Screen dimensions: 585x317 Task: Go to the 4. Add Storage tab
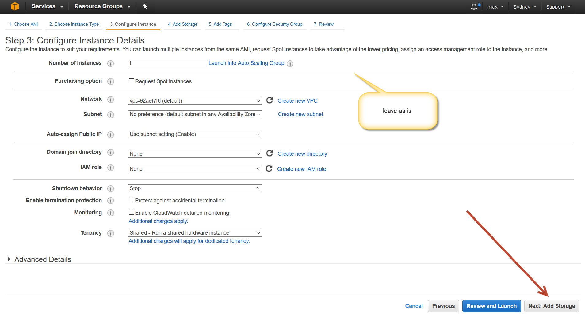click(x=183, y=24)
